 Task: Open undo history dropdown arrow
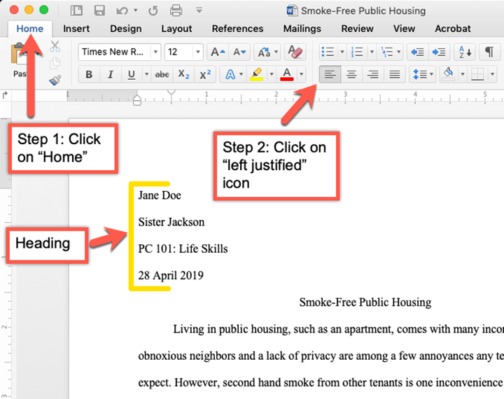tap(136, 10)
